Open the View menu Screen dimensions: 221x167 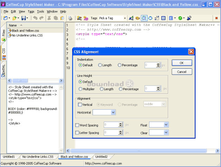[x=22, y=11]
